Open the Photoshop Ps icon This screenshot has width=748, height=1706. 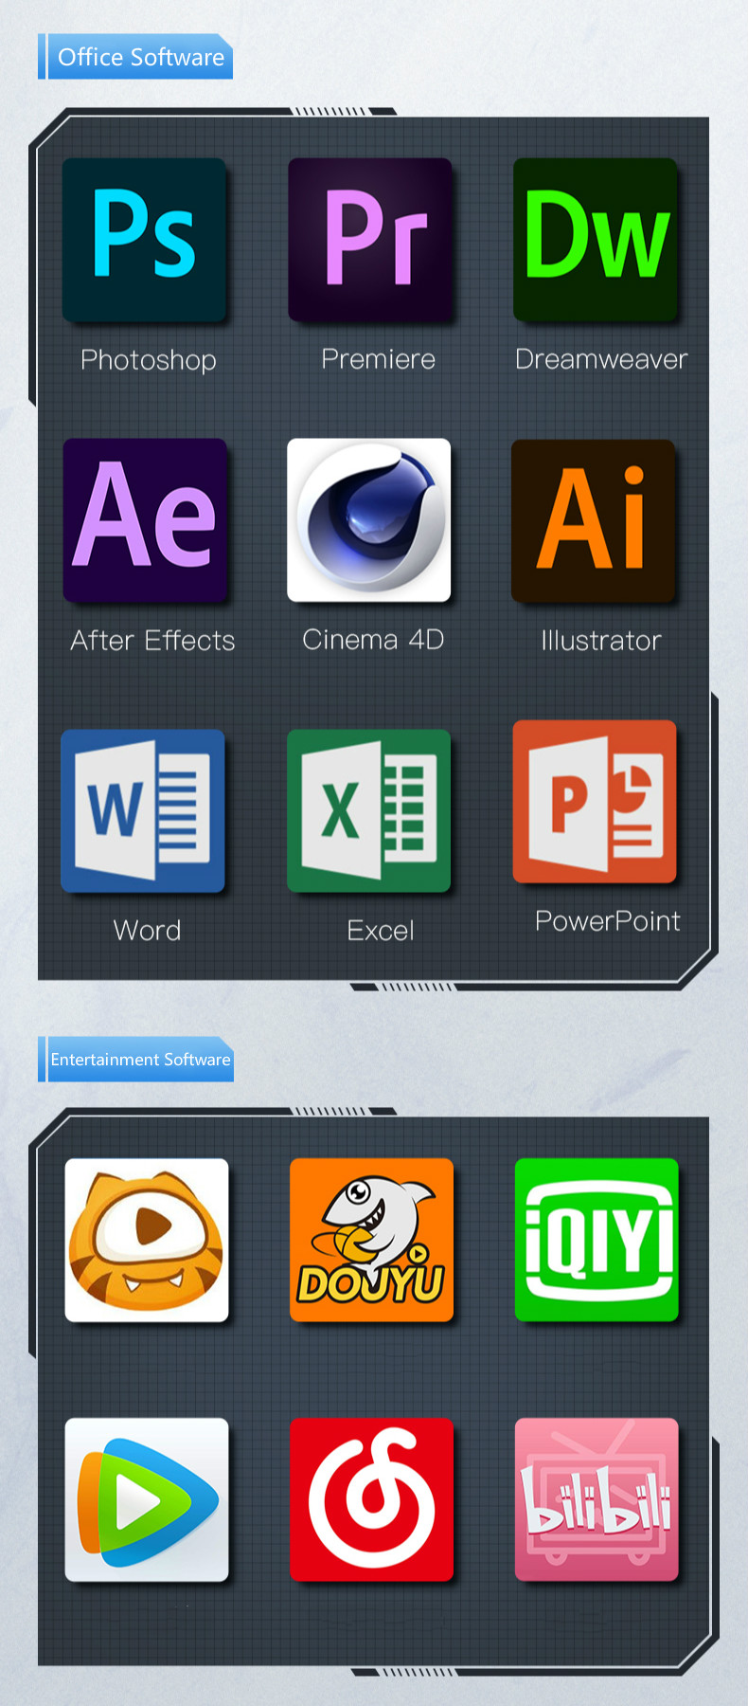[x=144, y=240]
